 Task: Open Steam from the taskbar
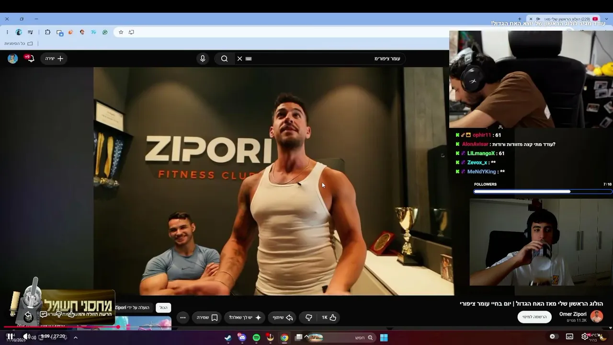(x=228, y=338)
